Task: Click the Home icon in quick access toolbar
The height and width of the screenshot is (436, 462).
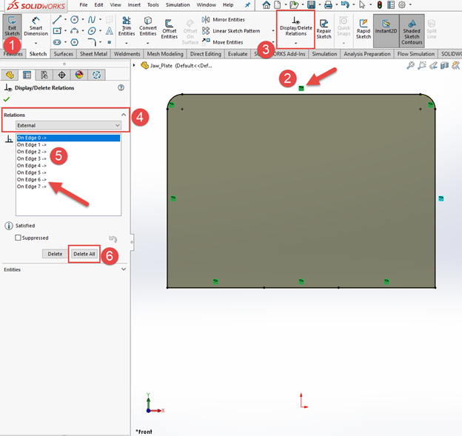Action: (x=267, y=4)
